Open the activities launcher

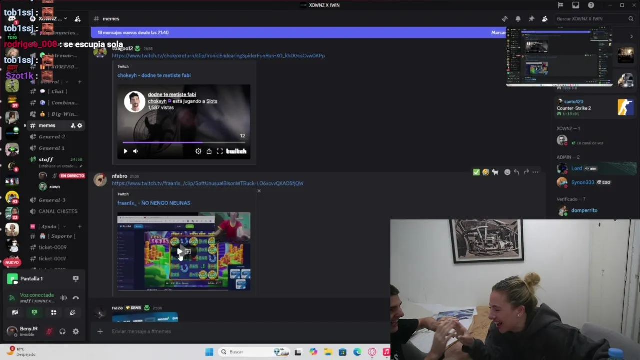pos(53,312)
